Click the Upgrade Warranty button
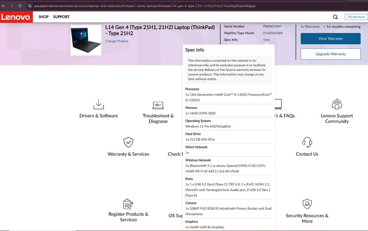This screenshot has width=368, height=231. [x=330, y=54]
